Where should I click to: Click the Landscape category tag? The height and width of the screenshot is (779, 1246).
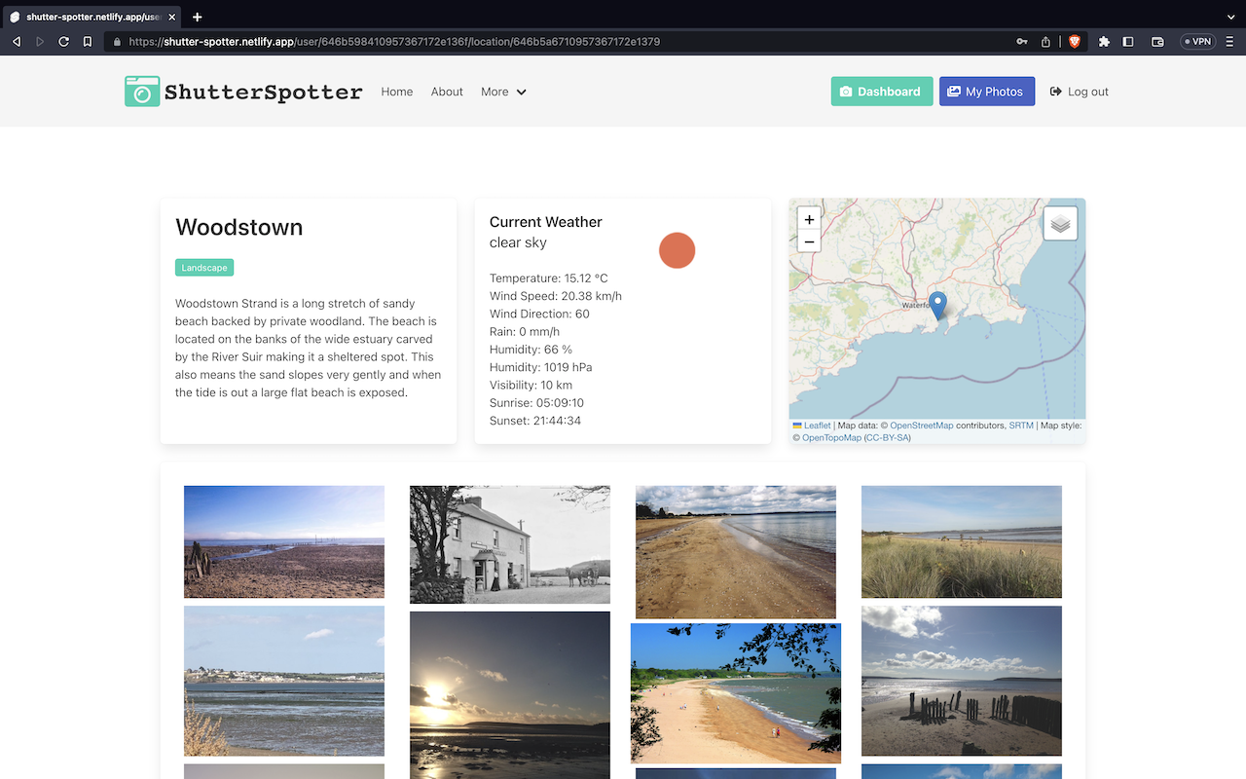(x=203, y=267)
